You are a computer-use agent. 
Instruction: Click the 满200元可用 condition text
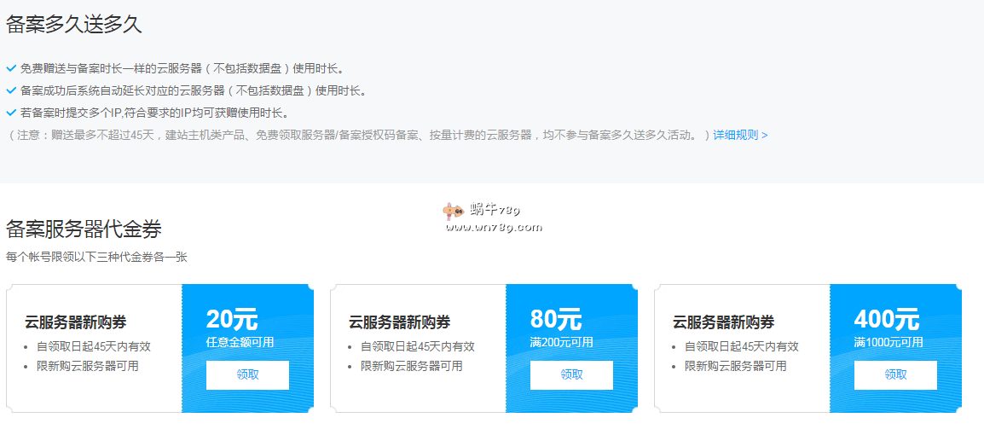(x=561, y=342)
